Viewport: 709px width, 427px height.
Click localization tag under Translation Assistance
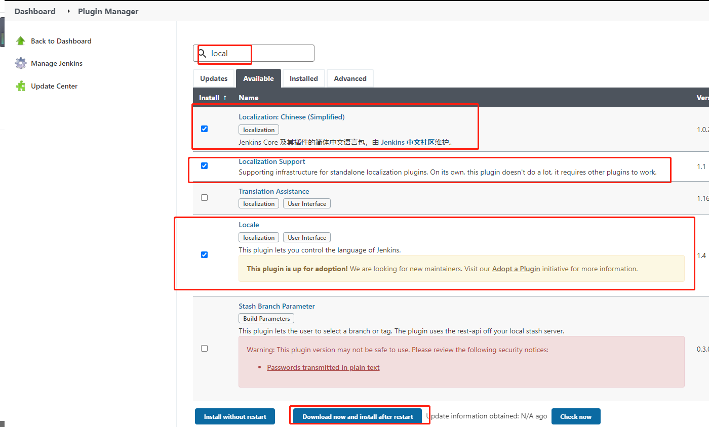[x=259, y=204]
